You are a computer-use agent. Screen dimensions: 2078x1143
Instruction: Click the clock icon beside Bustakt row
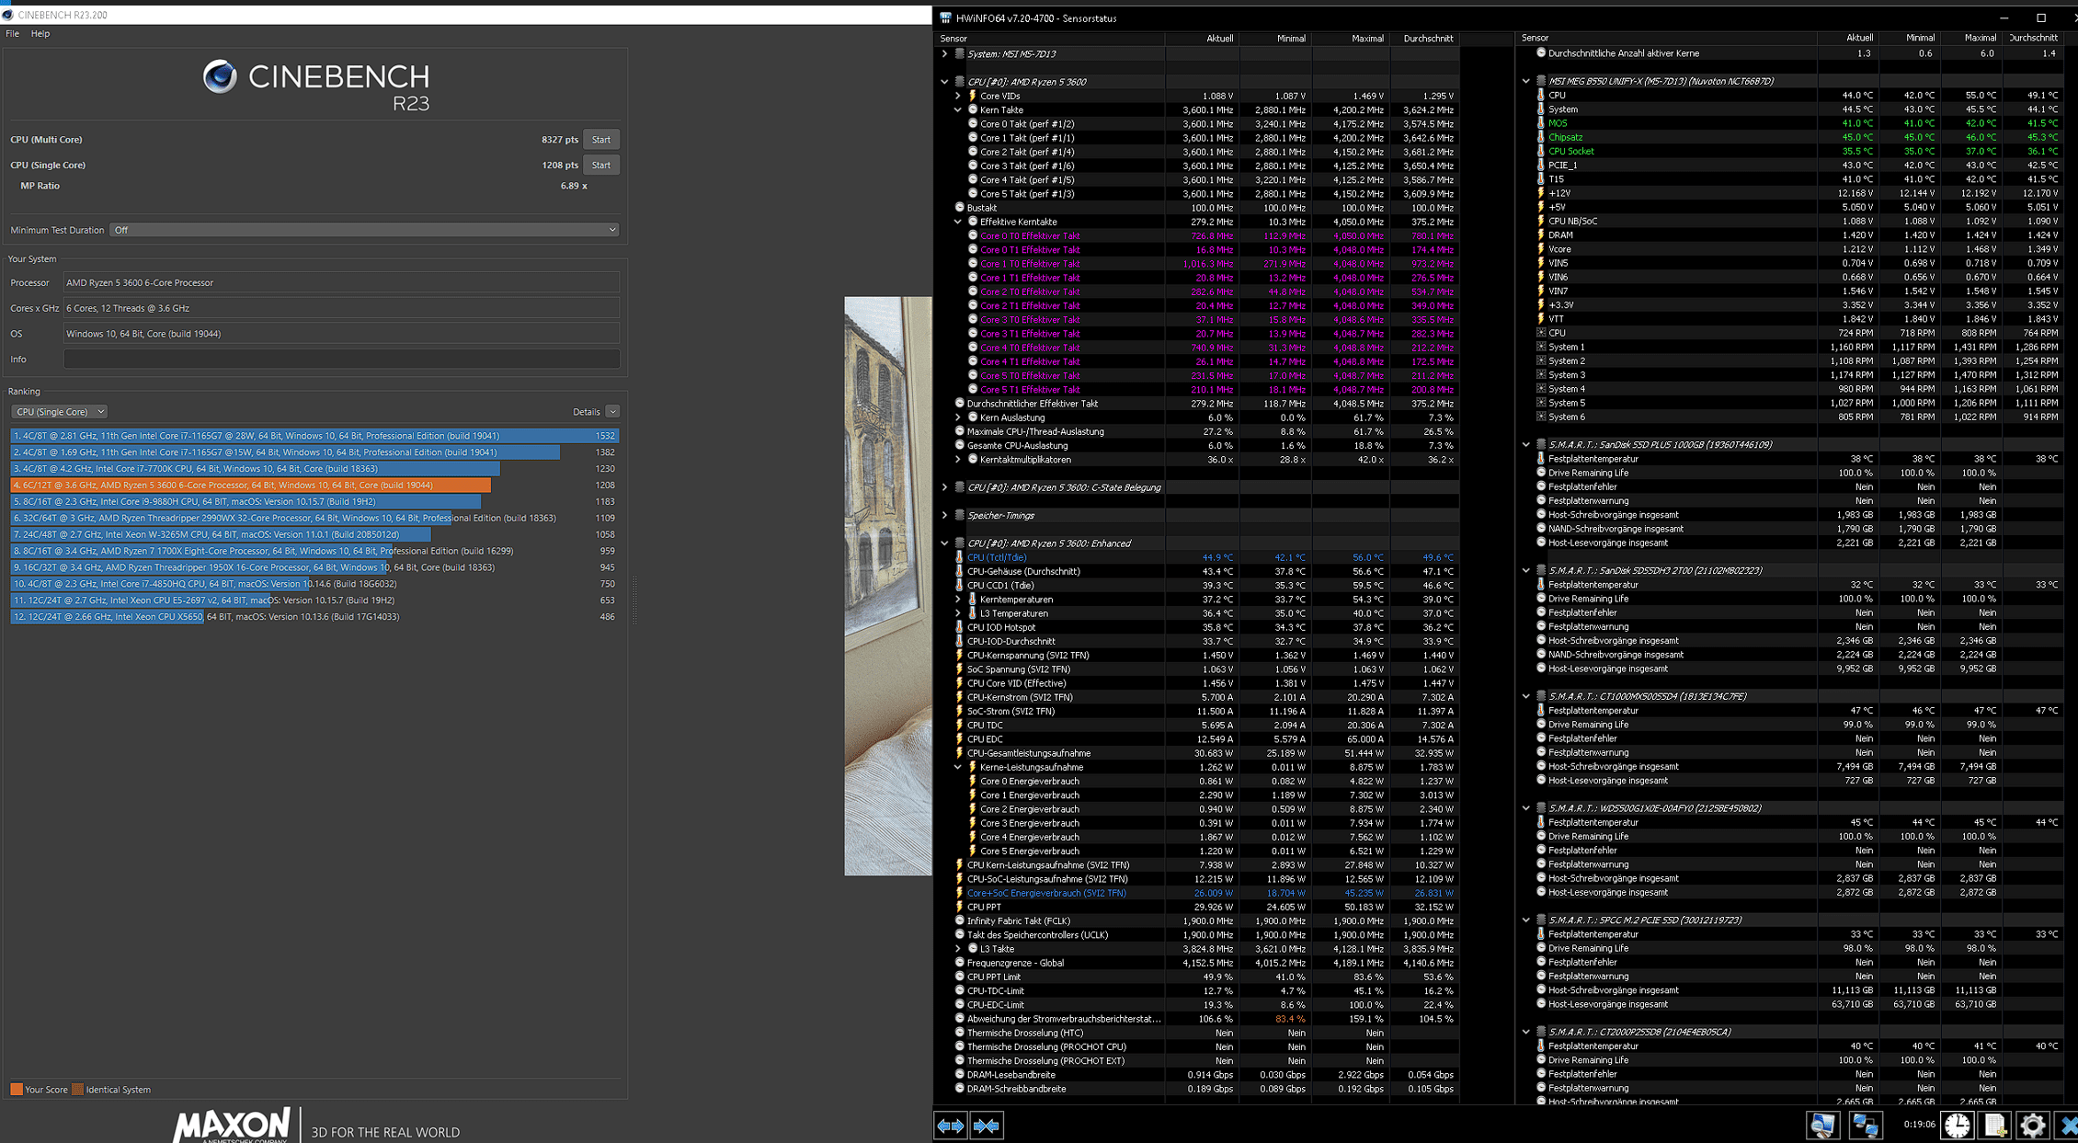[959, 208]
